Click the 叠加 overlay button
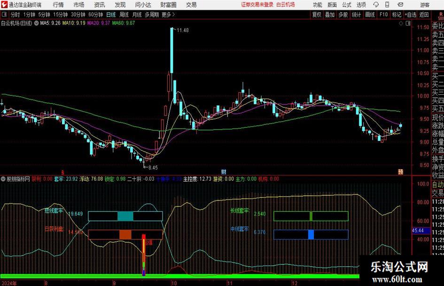444x286 pixels. pyautogui.click(x=330, y=15)
